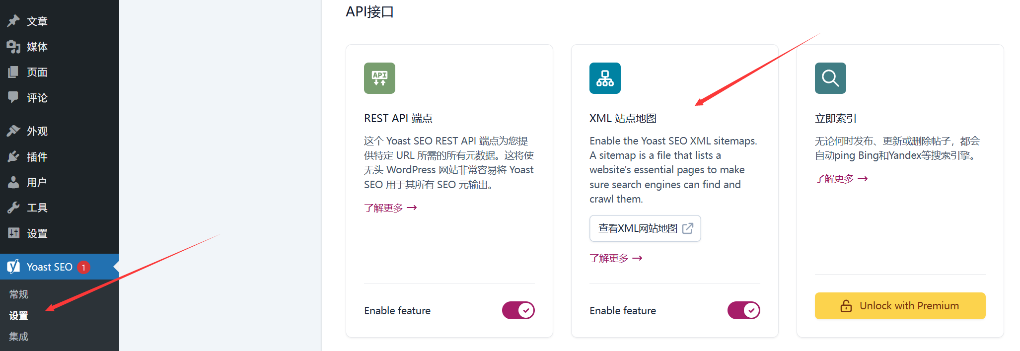Click the wrench icon next to 工具

coord(13,208)
